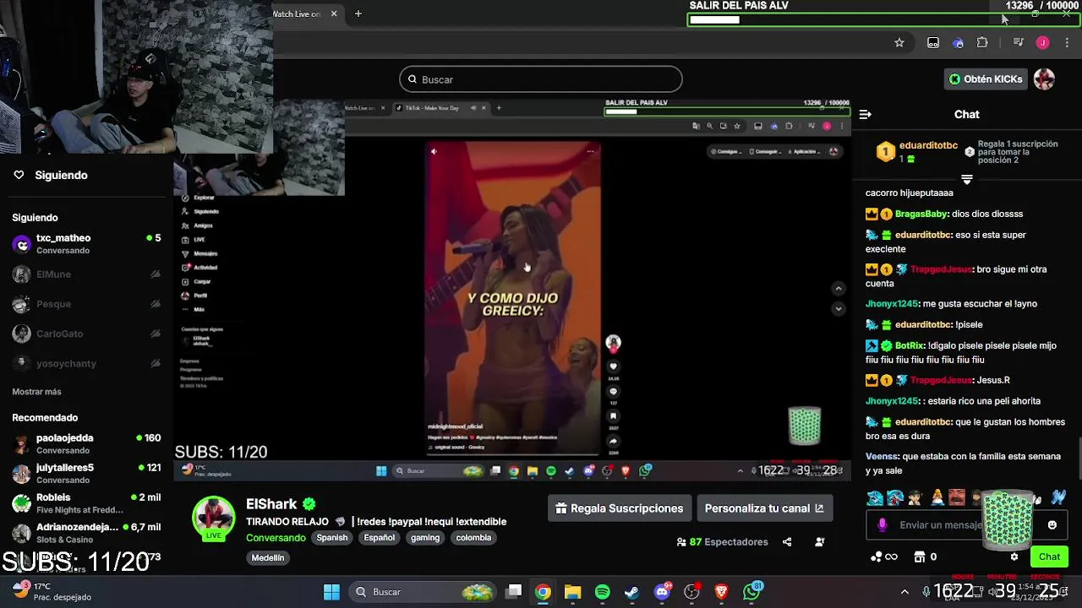Viewport: 1082px width, 608px height.
Task: Open a new browser tab with plus
Action: coord(358,14)
